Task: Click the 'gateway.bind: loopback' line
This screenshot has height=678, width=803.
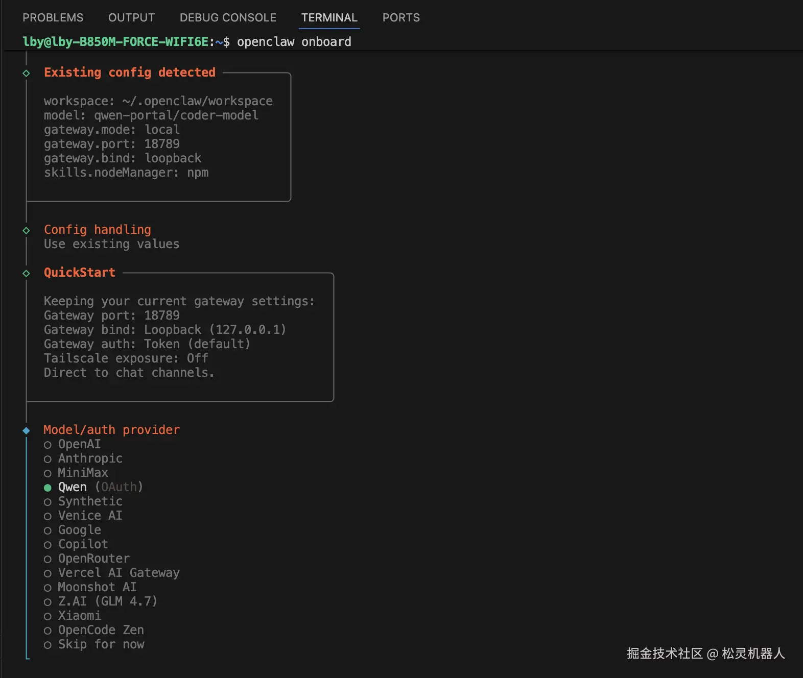Action: (x=123, y=158)
